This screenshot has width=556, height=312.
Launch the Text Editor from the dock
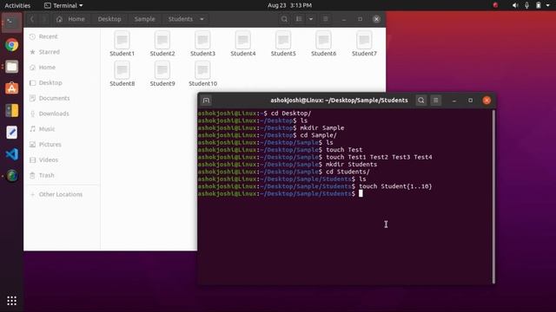pos(11,133)
